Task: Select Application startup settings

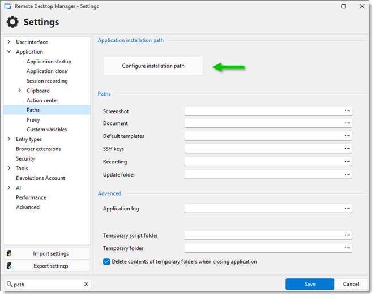Action: pyautogui.click(x=49, y=62)
